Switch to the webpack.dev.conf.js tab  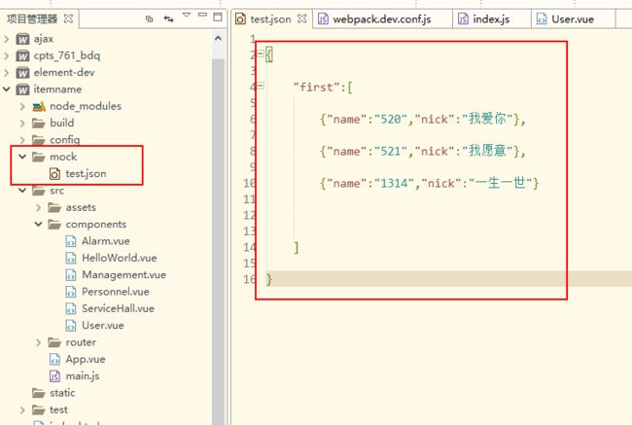382,18
